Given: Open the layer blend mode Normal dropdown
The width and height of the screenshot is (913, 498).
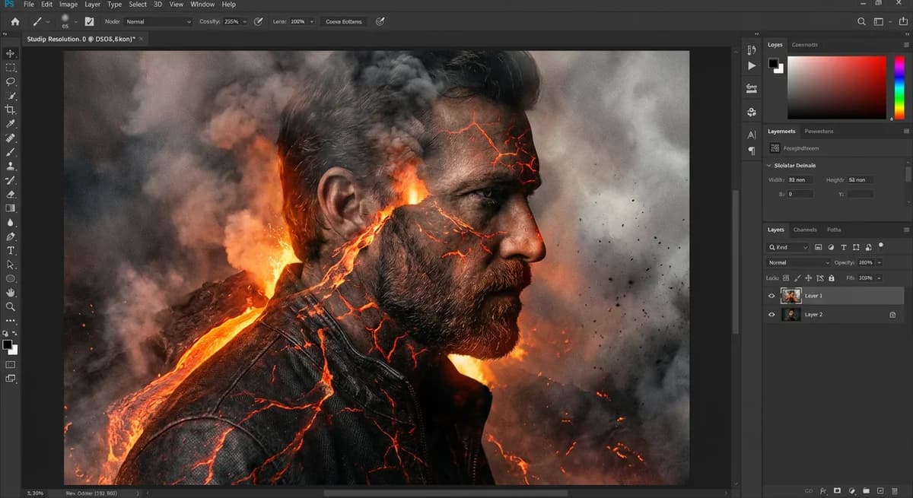Looking at the screenshot, I should (x=798, y=262).
